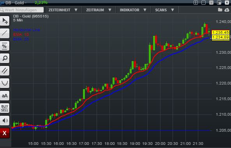Image resolution: width=231 pixels, height=148 pixels.
Task: Toggle the speaker alert sound icon
Action: pos(5,120)
